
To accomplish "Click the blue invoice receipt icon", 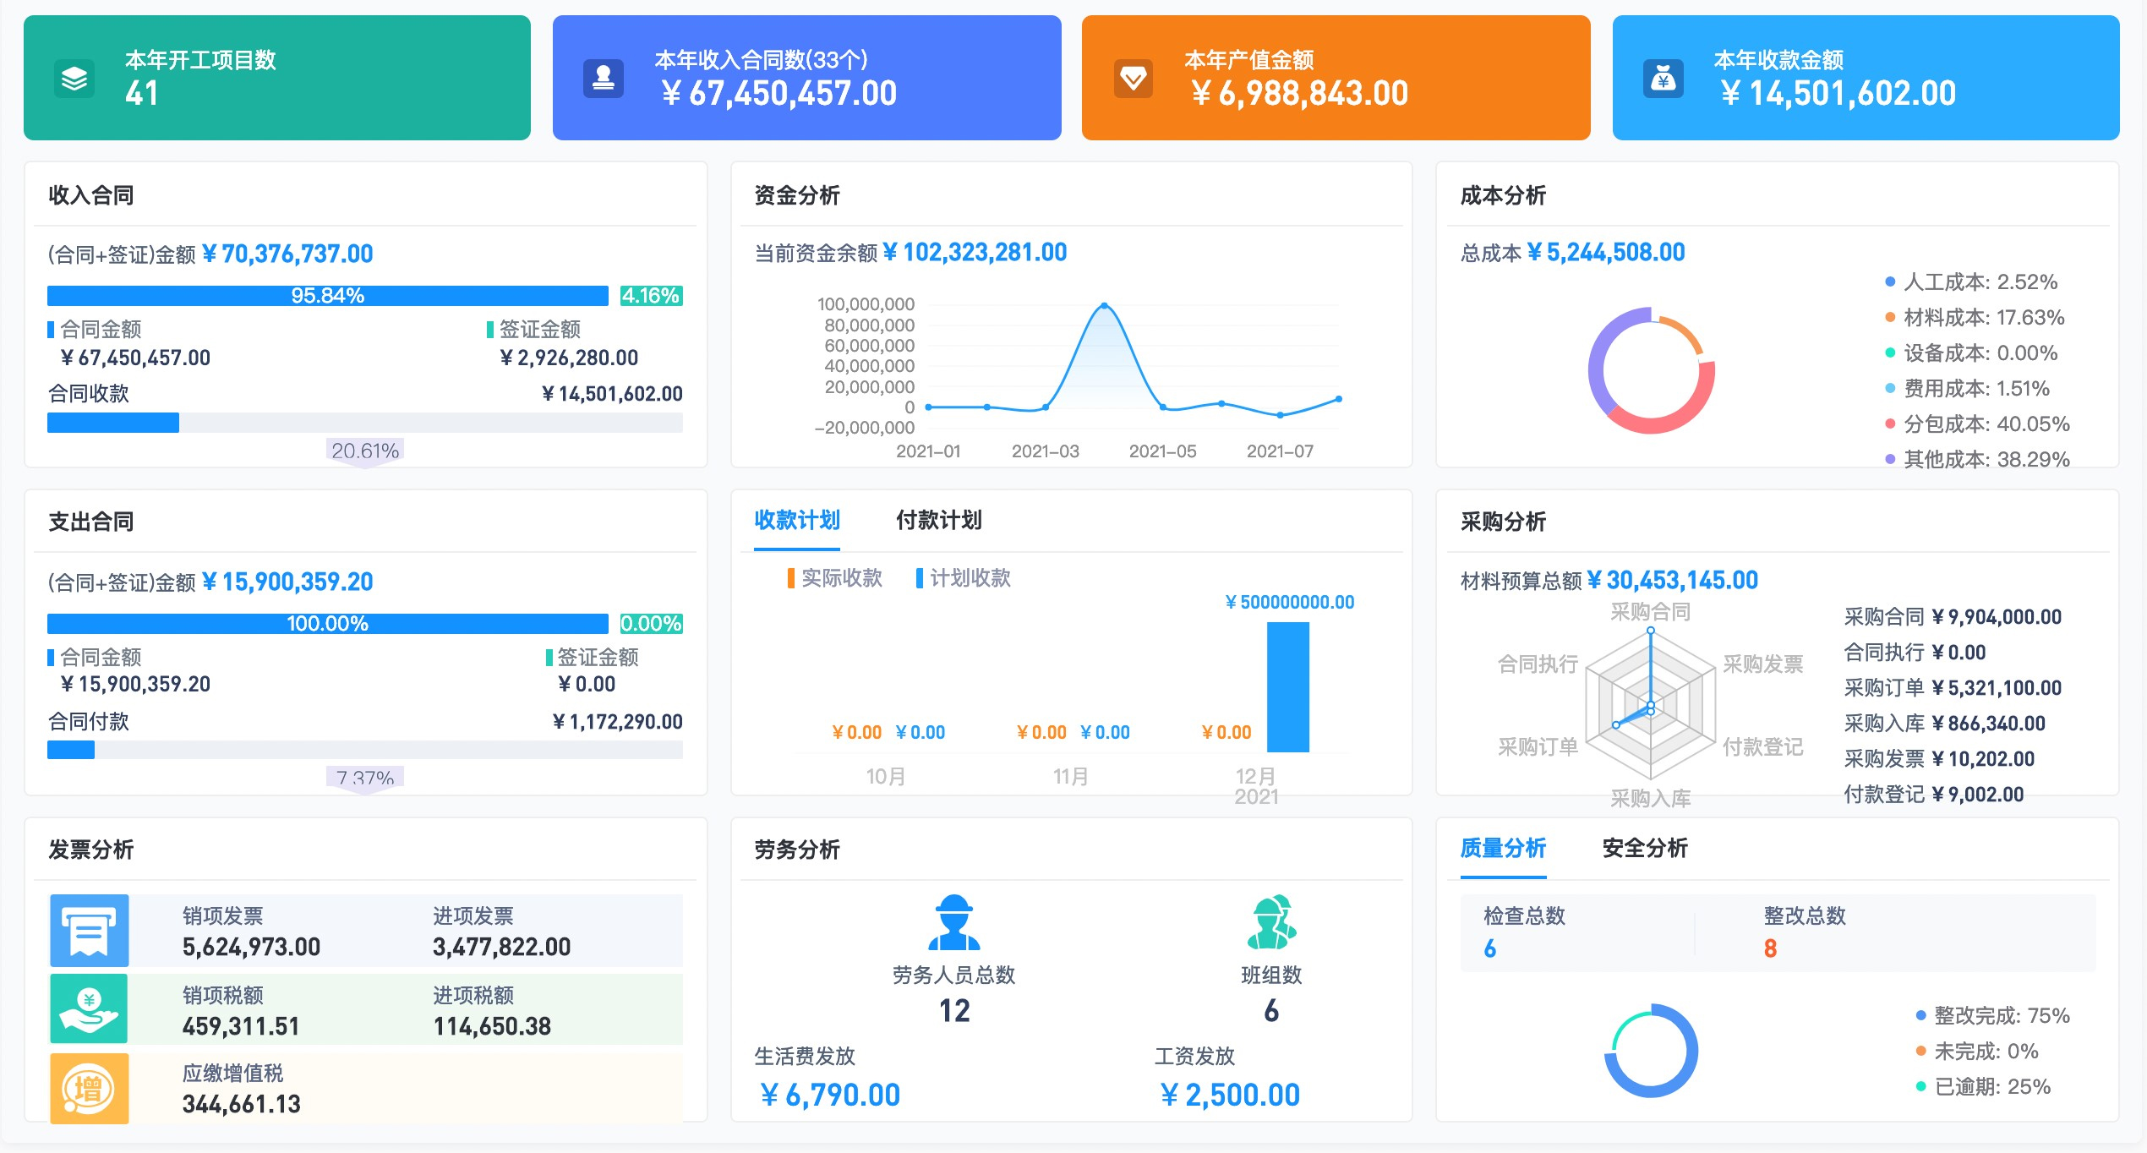I will (x=89, y=930).
